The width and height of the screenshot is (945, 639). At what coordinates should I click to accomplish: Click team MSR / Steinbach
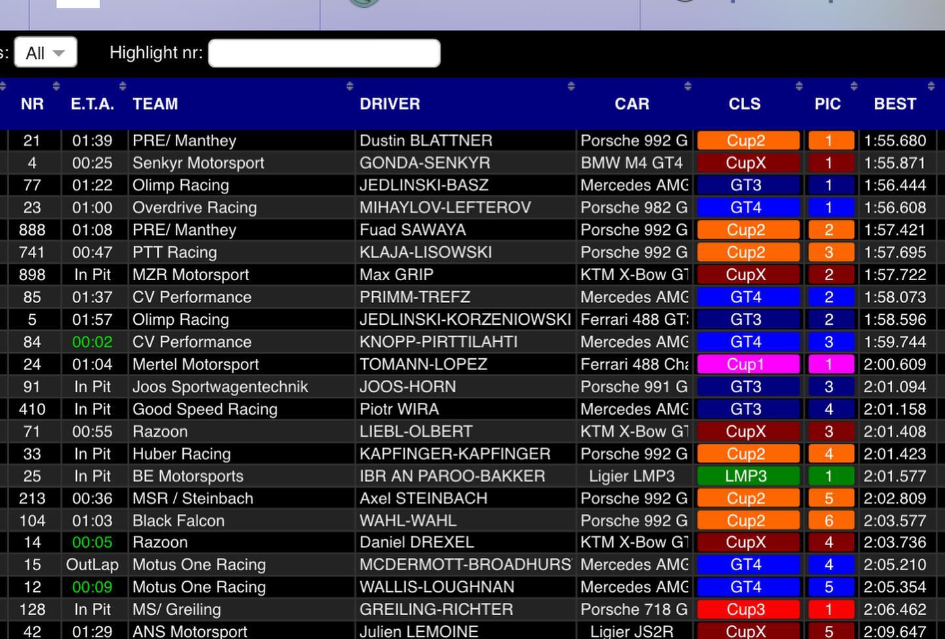193,498
